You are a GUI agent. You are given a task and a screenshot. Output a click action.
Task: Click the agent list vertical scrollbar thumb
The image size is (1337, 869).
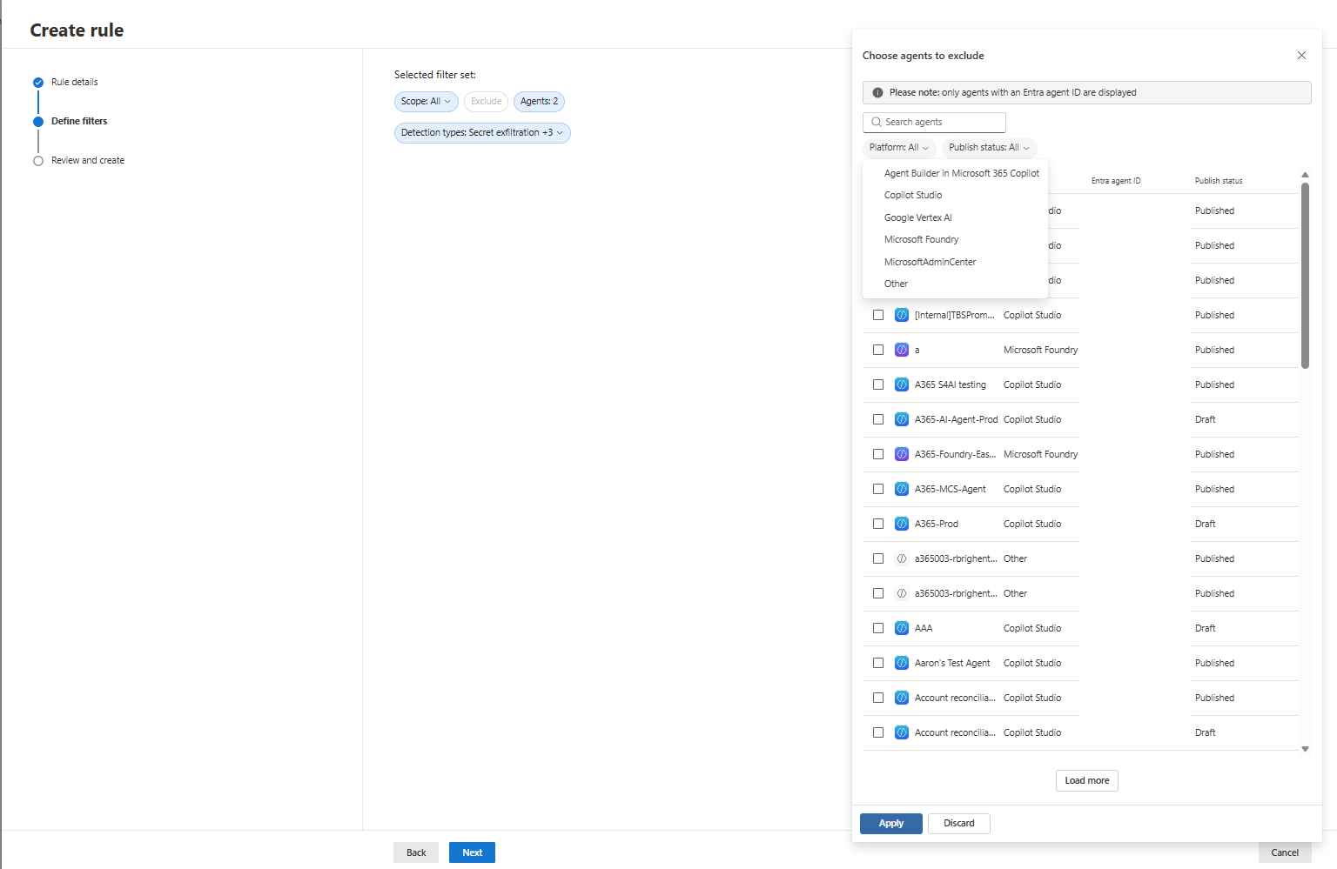point(1305,276)
